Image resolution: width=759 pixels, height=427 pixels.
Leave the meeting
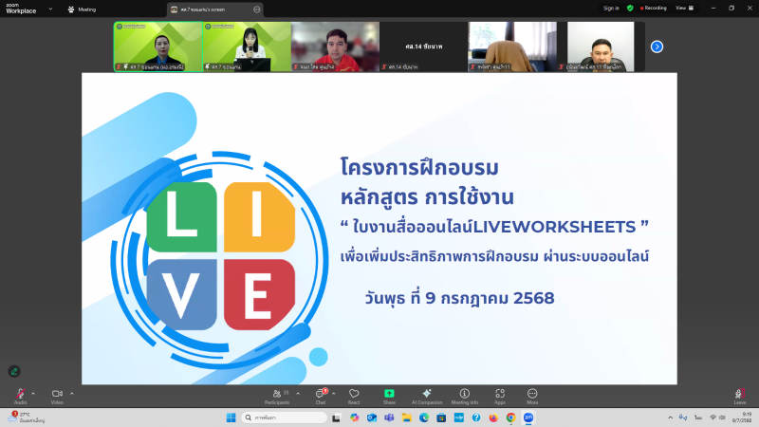(x=739, y=394)
